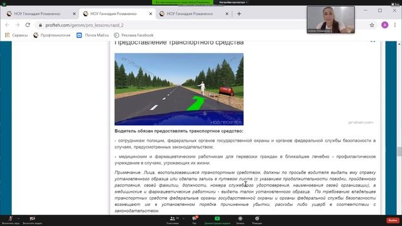Click the italic note starting with Примечание
This screenshot has width=402, height=226.
coord(245,191)
